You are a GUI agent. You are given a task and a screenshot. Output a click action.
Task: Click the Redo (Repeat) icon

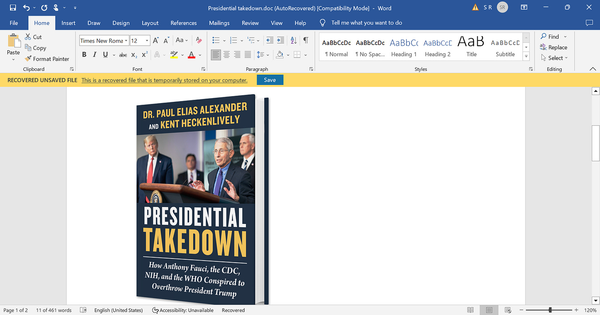pos(44,8)
